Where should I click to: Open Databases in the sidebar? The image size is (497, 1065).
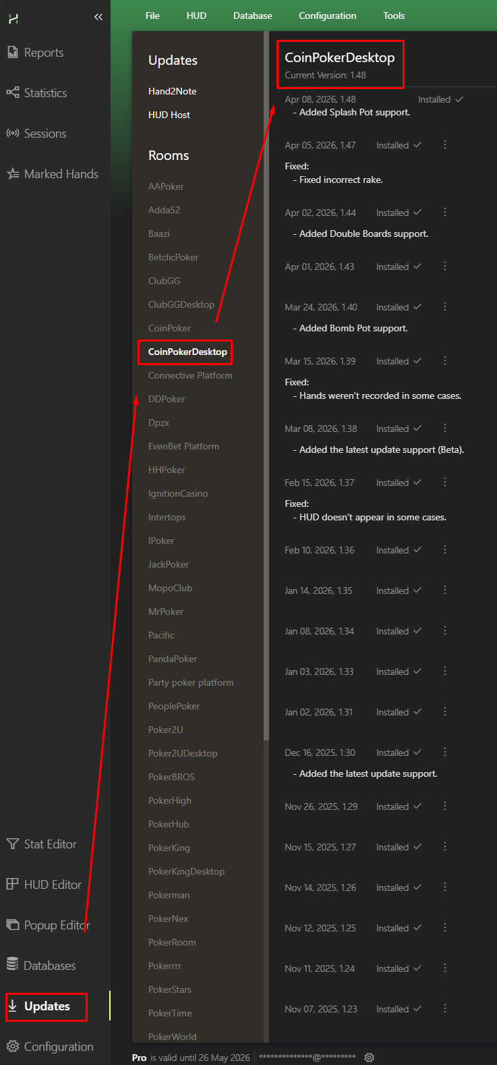click(41, 966)
